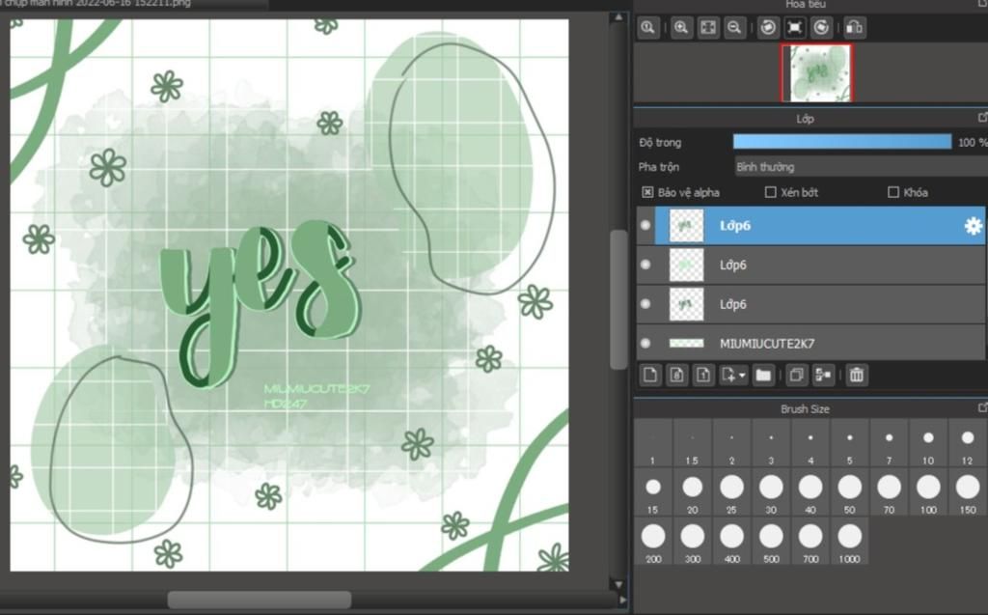Image resolution: width=988 pixels, height=615 pixels.
Task: Choose brush size 1000
Action: tap(849, 537)
